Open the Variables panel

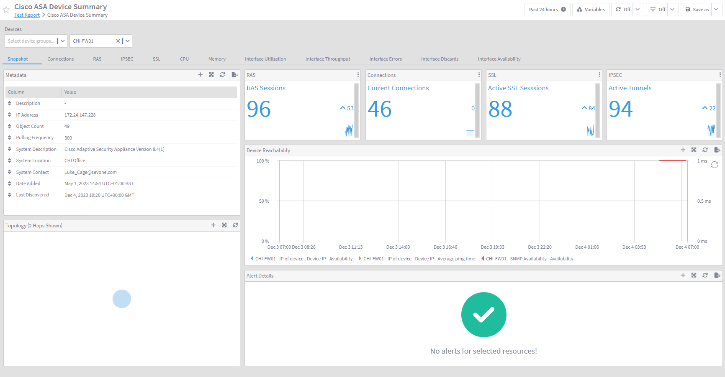click(x=591, y=10)
